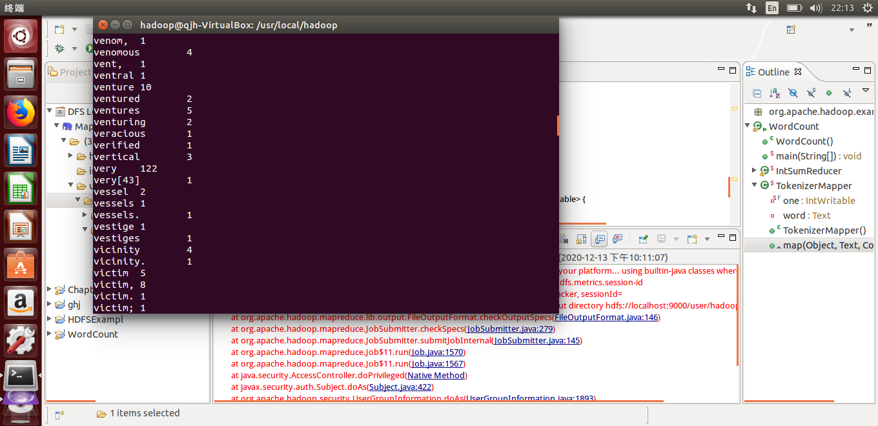Select the Project Explorer tab
The image size is (878, 426).
click(71, 72)
